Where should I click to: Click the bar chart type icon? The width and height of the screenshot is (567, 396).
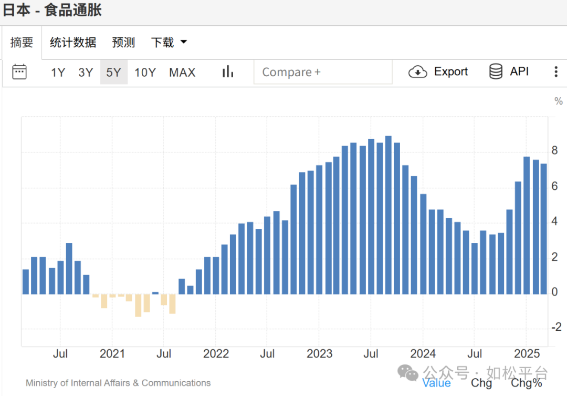coord(227,72)
